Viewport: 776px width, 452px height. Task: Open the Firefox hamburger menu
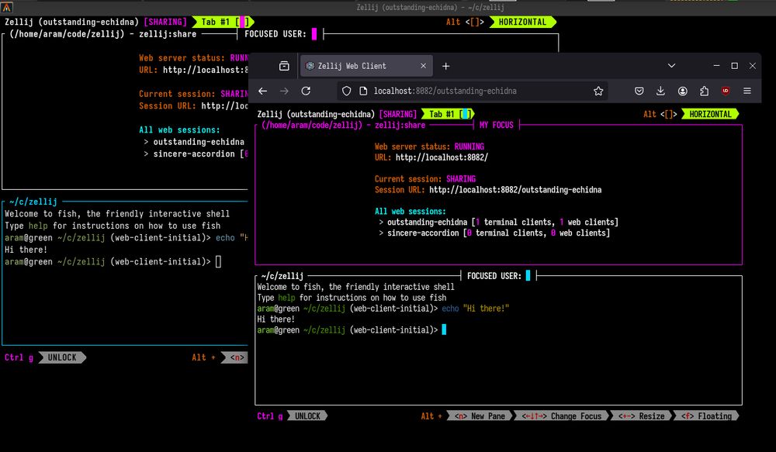(x=747, y=91)
